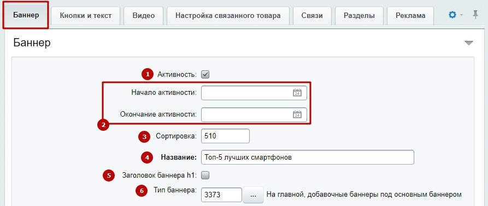The image size is (488, 206).
Task: Click the Тип баннера field with 3373
Action: click(221, 195)
